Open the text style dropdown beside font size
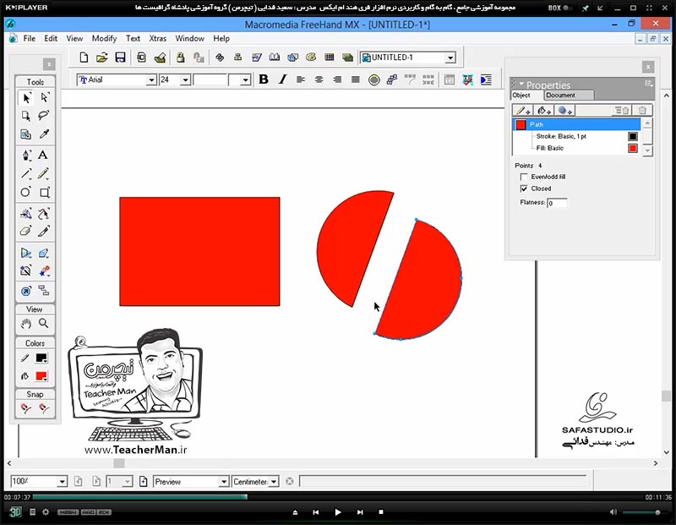This screenshot has width=676, height=525. click(x=245, y=79)
